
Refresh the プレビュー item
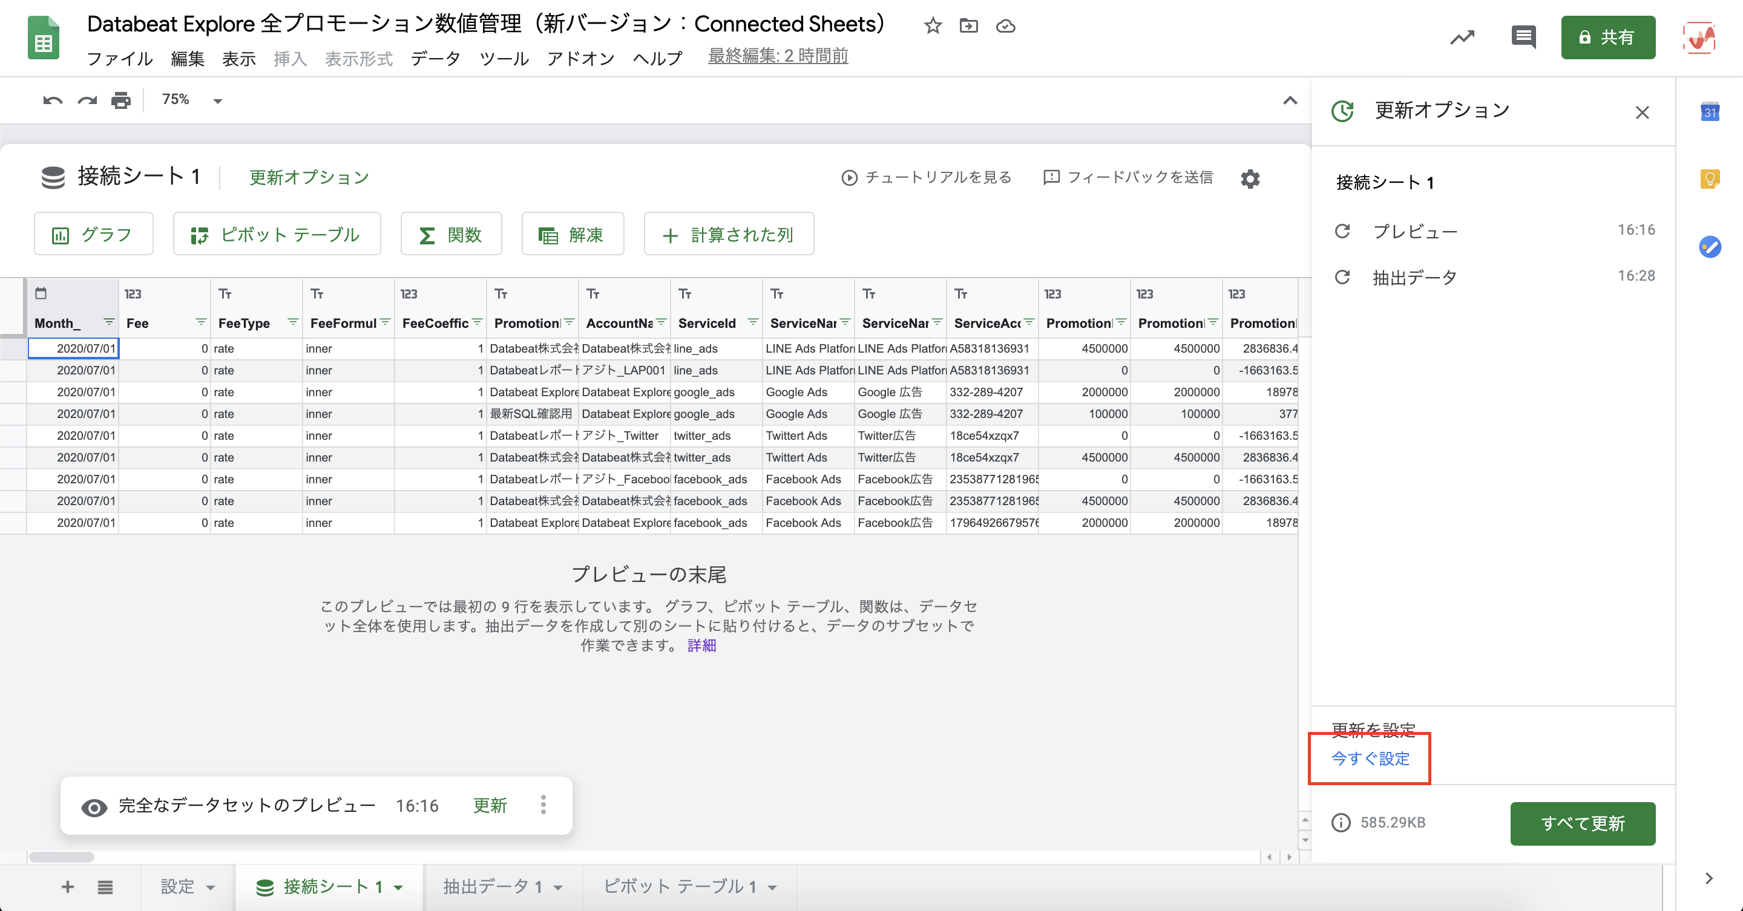coord(1342,231)
